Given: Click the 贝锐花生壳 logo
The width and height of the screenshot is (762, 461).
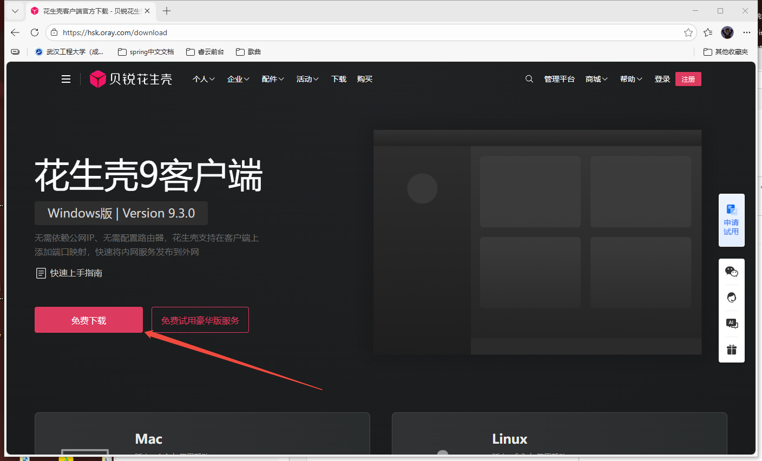Looking at the screenshot, I should (131, 79).
